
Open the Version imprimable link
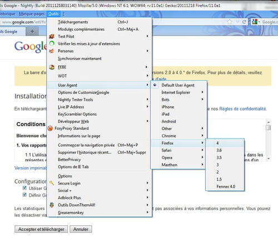31,168
